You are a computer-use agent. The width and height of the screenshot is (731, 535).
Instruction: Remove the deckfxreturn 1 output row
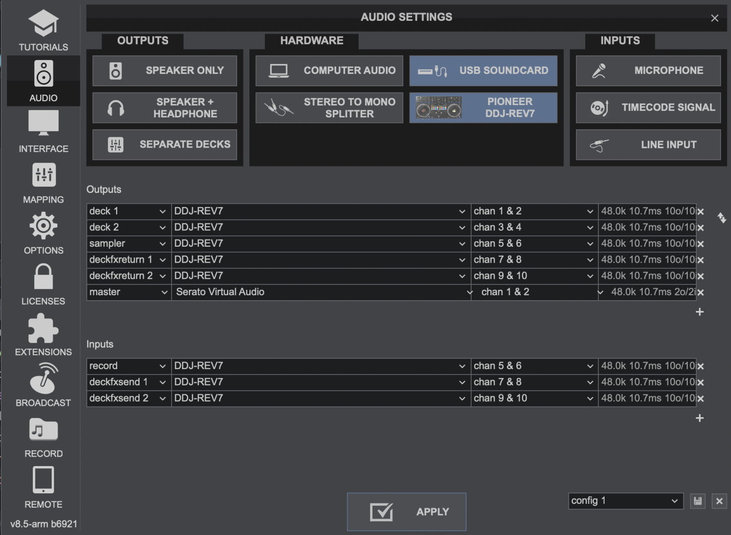coord(700,260)
